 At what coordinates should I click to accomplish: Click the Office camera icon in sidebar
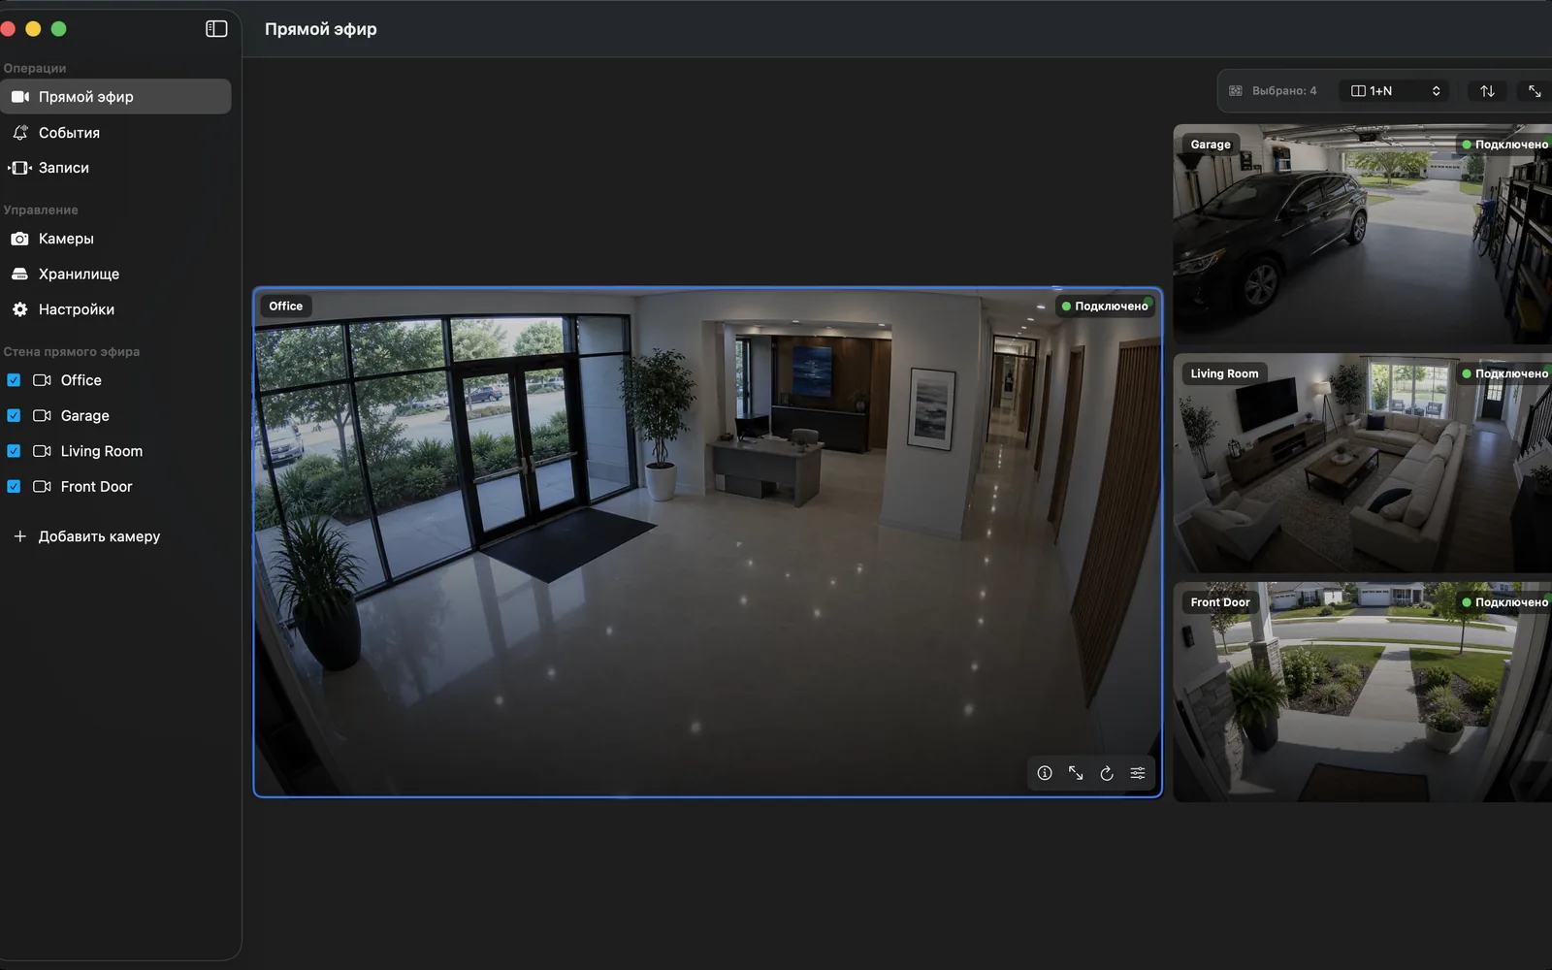[x=42, y=380]
